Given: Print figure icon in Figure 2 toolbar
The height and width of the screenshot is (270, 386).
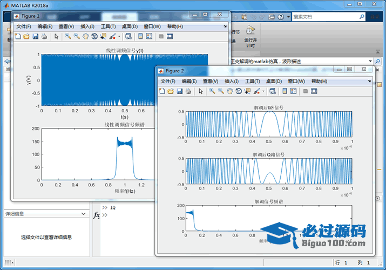Looking at the screenshot, I should 188,91.
